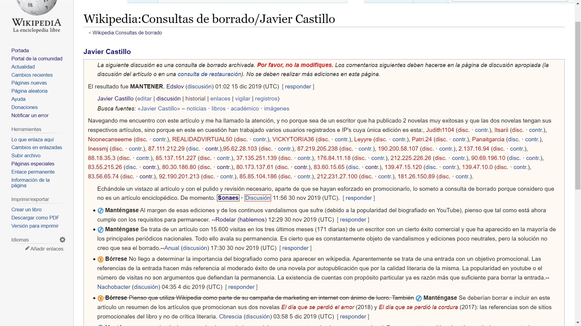Screen dimensions: 581x326
Task: Open consulta de restauración link
Action: point(209,74)
